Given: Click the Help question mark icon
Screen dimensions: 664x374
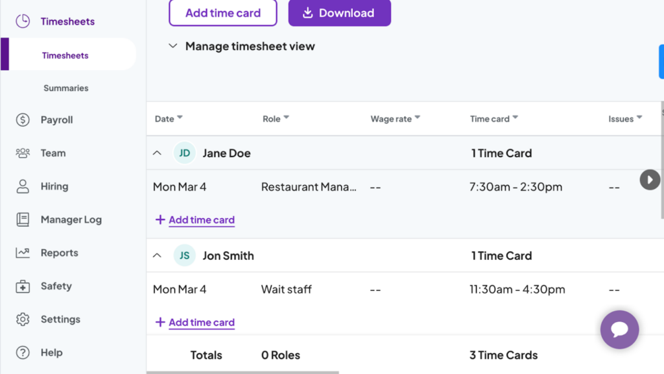Looking at the screenshot, I should point(22,353).
